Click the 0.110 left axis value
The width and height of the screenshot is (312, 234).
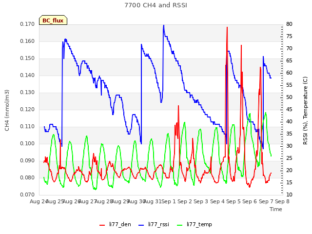pos(27,127)
